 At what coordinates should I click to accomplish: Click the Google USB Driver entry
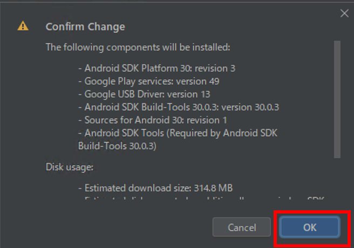tap(144, 94)
